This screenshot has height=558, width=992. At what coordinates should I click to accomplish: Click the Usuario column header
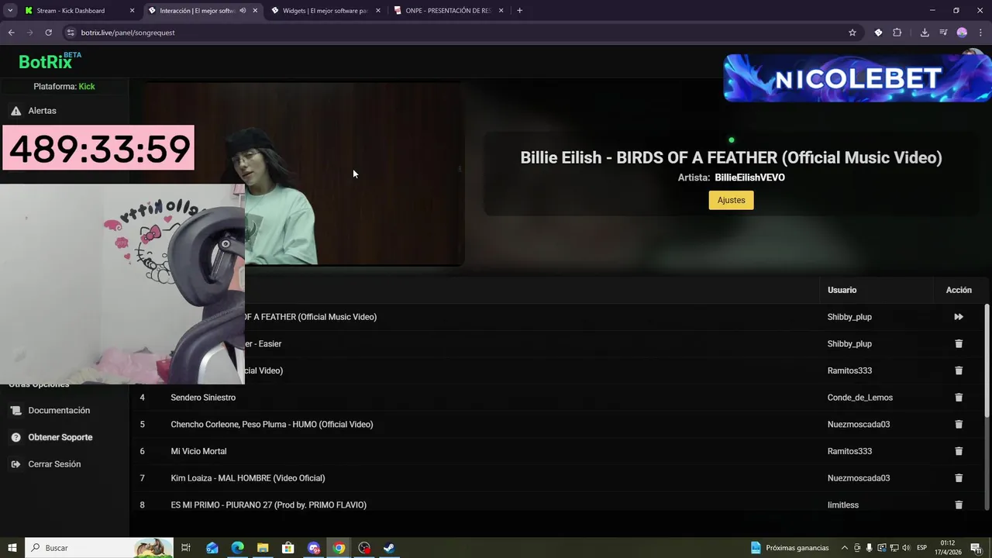click(842, 290)
